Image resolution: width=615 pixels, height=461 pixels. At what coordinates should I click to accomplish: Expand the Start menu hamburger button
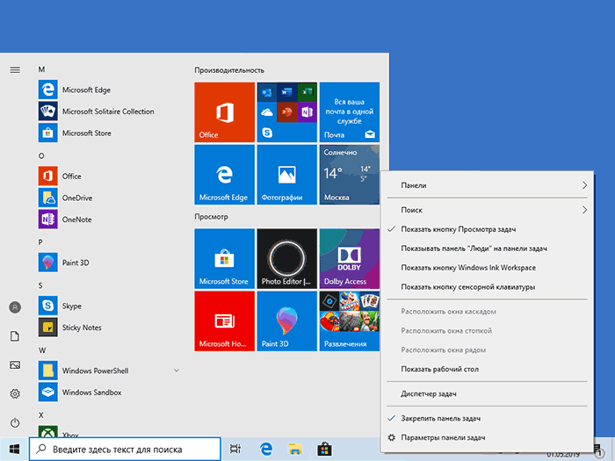[x=15, y=69]
